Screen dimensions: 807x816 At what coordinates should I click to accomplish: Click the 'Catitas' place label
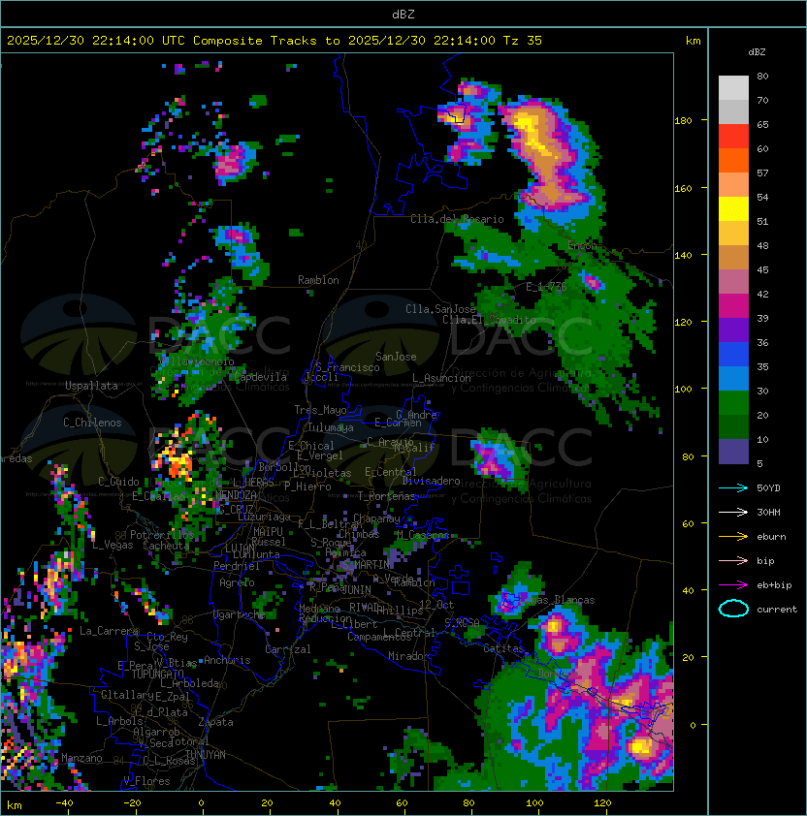click(503, 648)
